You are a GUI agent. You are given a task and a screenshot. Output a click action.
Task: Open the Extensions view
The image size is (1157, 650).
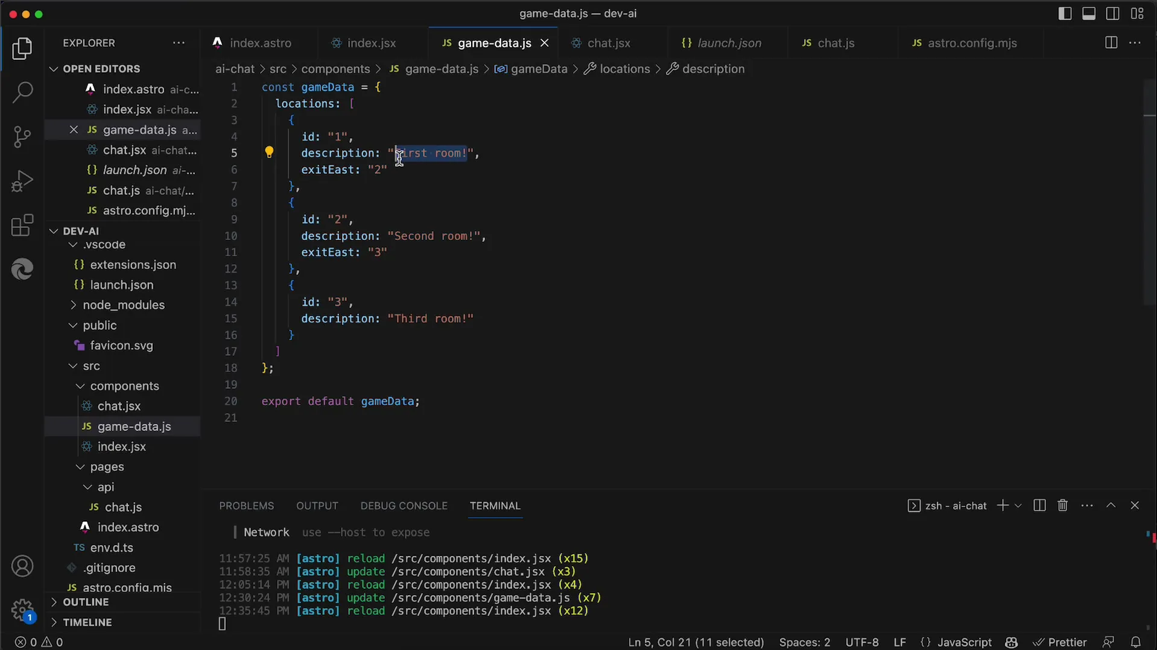click(22, 226)
